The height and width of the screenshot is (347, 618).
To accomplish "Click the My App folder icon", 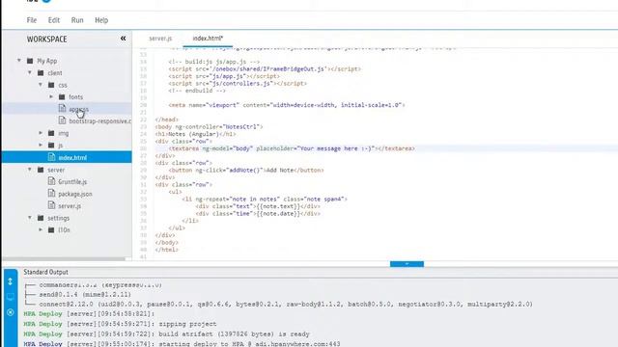I will coord(30,61).
